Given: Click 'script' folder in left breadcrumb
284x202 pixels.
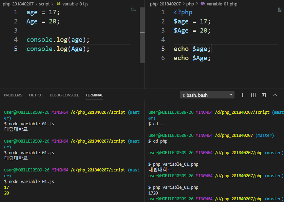Looking at the screenshot, I should [44, 4].
